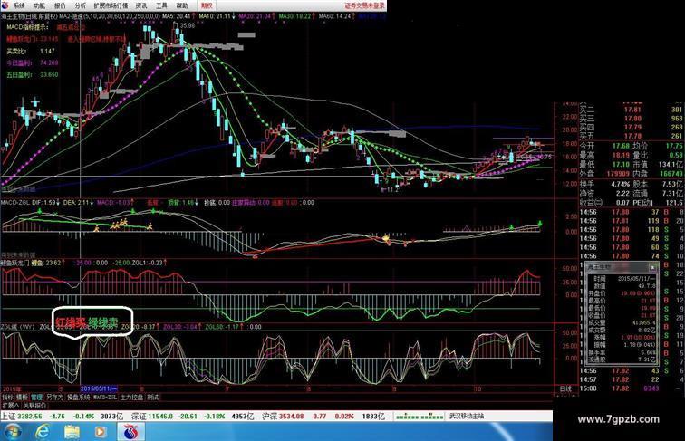Switch to 主力控盘 indicator tab
The height and width of the screenshot is (441, 685).
131,398
